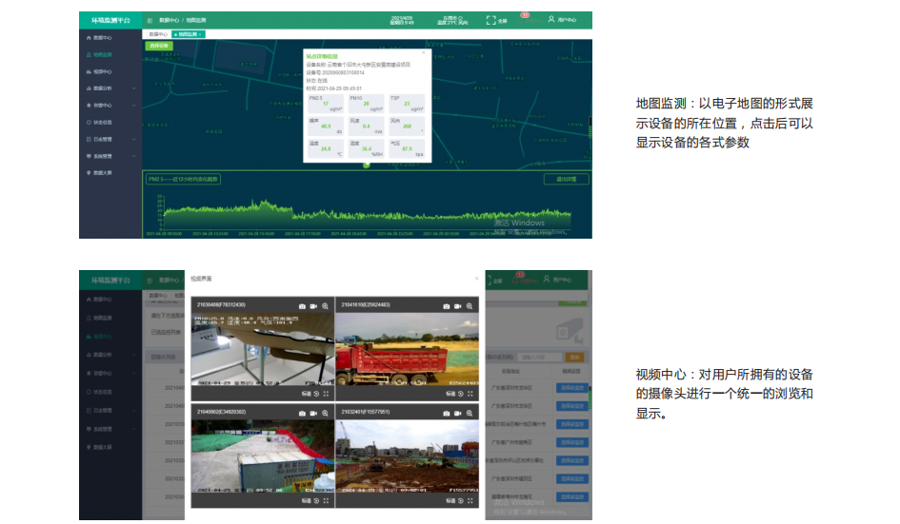Viewport: 900px width, 524px height.
Task: Click sidebar collapse icon beside 数据中心 / 地图监测 breadcrumb
Action: click(150, 20)
